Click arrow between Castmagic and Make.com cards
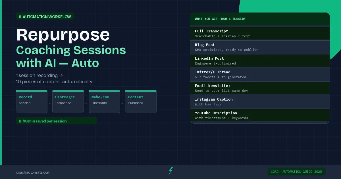This screenshot has width=341, height=179. click(86, 103)
